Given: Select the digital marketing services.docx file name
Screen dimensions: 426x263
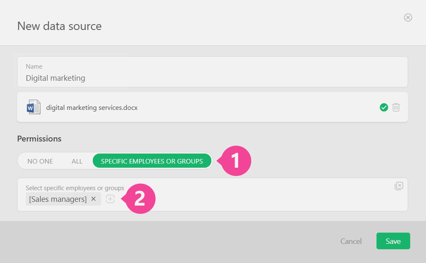Looking at the screenshot, I should 92,108.
